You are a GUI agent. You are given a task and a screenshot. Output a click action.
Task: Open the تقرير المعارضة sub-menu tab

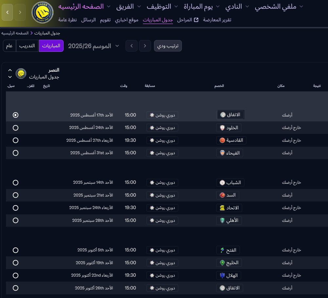click(217, 20)
